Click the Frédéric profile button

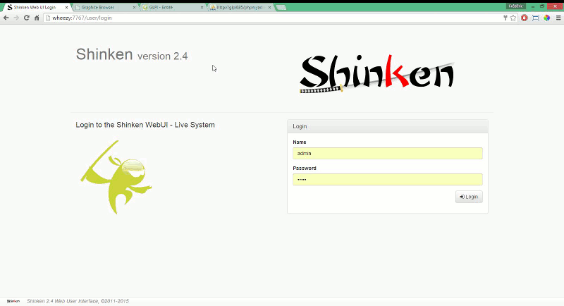[516, 6]
